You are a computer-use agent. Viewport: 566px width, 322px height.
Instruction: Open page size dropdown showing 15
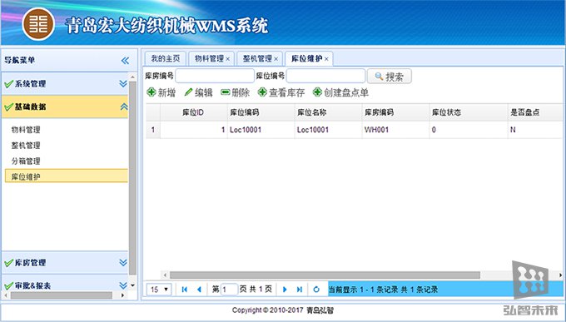click(159, 290)
